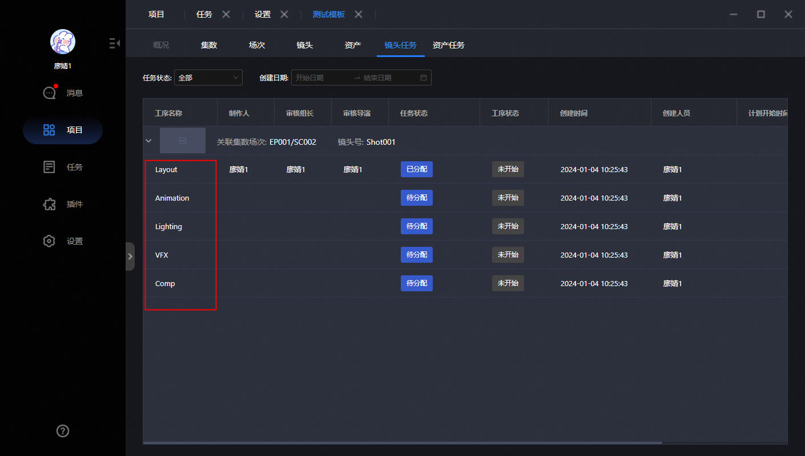Close the 设置 tab
The width and height of the screenshot is (805, 456).
coord(284,14)
